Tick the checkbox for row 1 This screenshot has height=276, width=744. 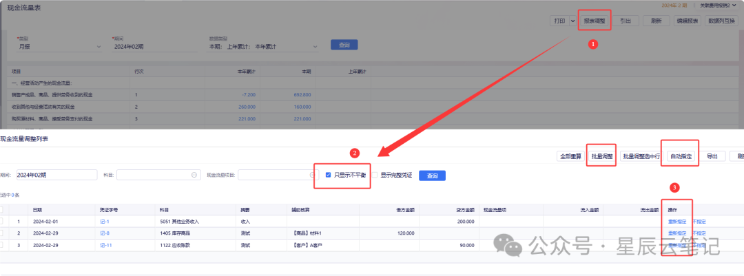[2, 222]
